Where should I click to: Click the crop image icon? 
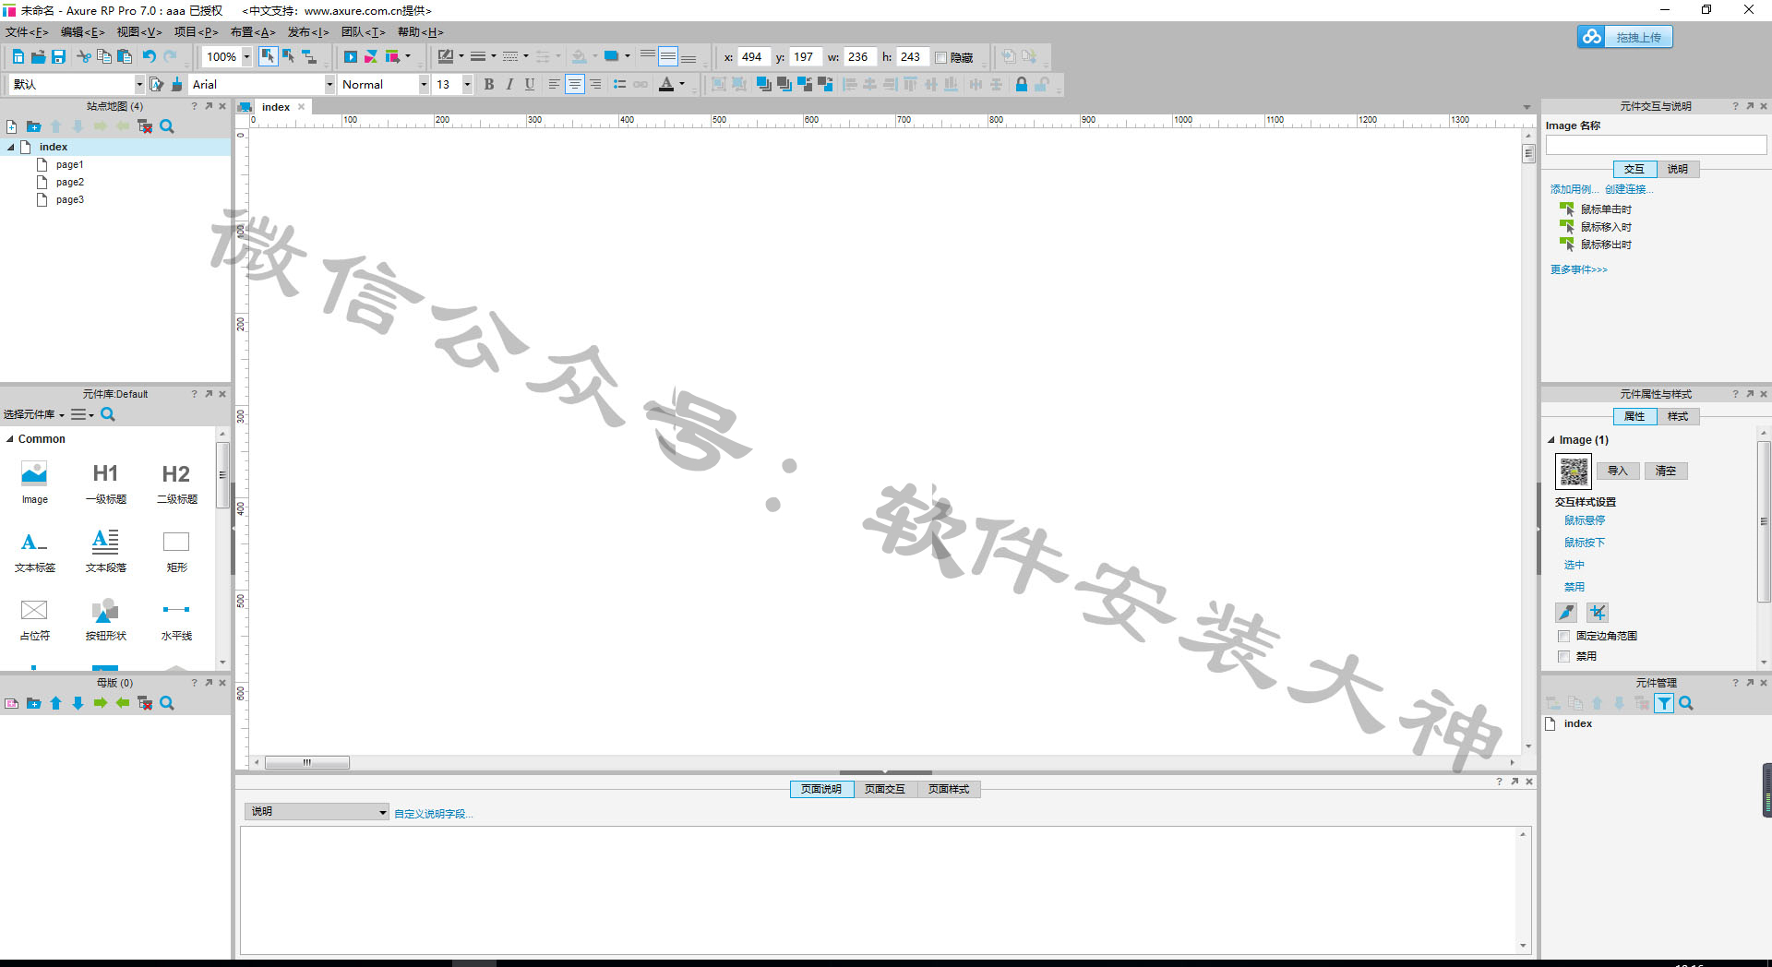[1598, 613]
